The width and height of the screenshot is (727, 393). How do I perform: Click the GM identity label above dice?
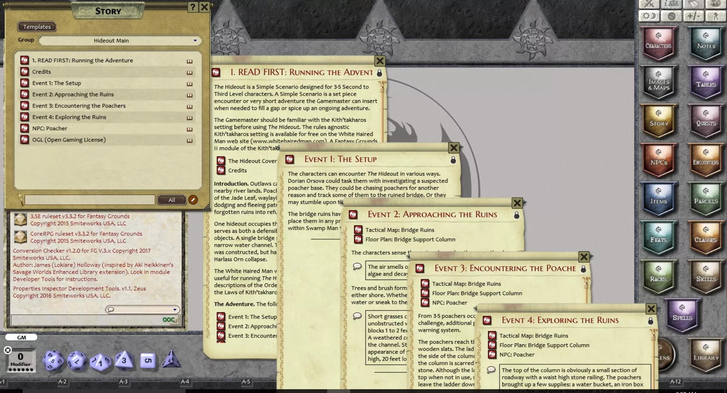tap(22, 337)
